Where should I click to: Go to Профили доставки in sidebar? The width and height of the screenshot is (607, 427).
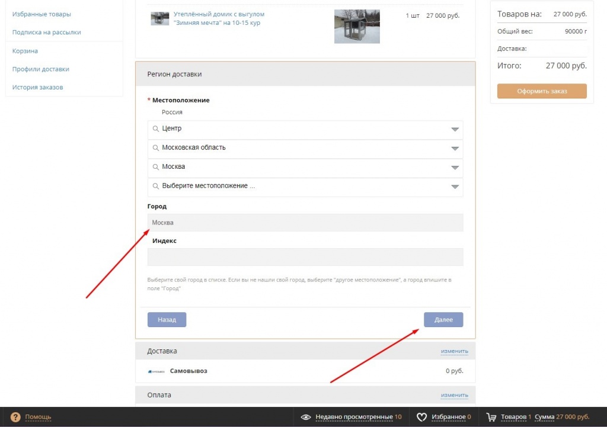[41, 69]
